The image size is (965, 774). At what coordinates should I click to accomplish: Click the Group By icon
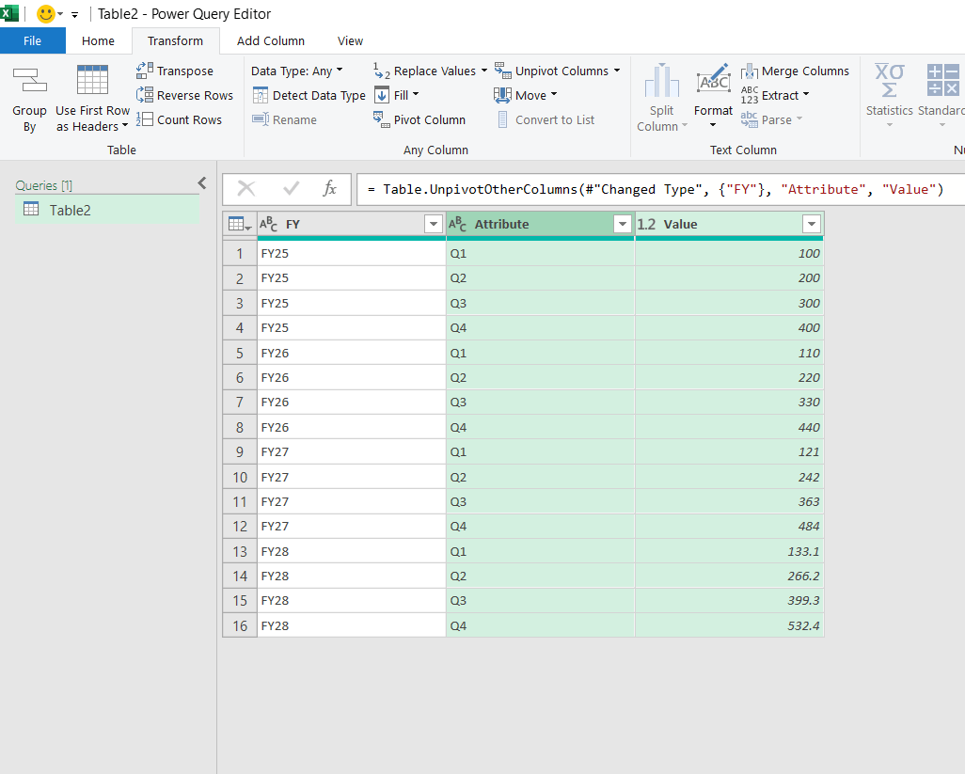coord(29,81)
